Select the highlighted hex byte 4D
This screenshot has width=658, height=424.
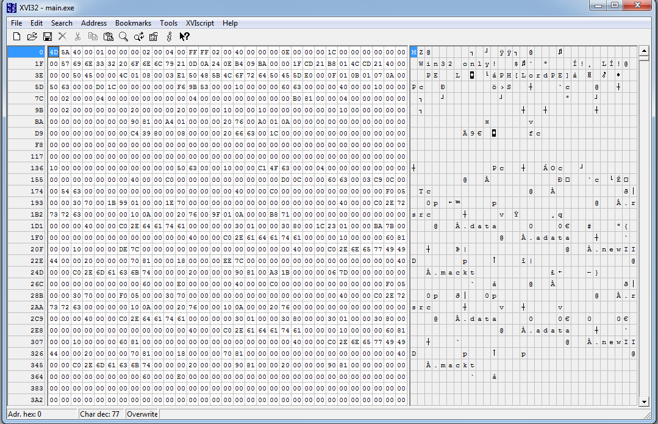53,52
